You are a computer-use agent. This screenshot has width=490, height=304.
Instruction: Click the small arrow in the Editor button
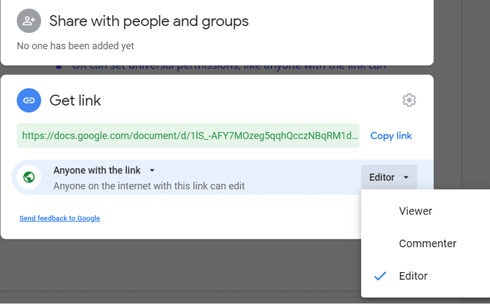click(406, 178)
